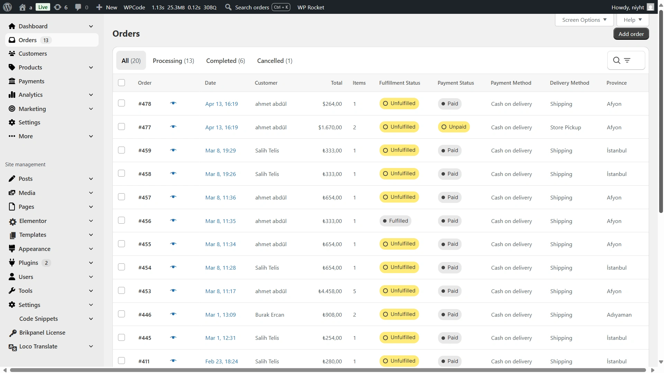Open the Mar 8, 19:29 order link
Viewport: 664px width, 373px height.
tap(220, 150)
